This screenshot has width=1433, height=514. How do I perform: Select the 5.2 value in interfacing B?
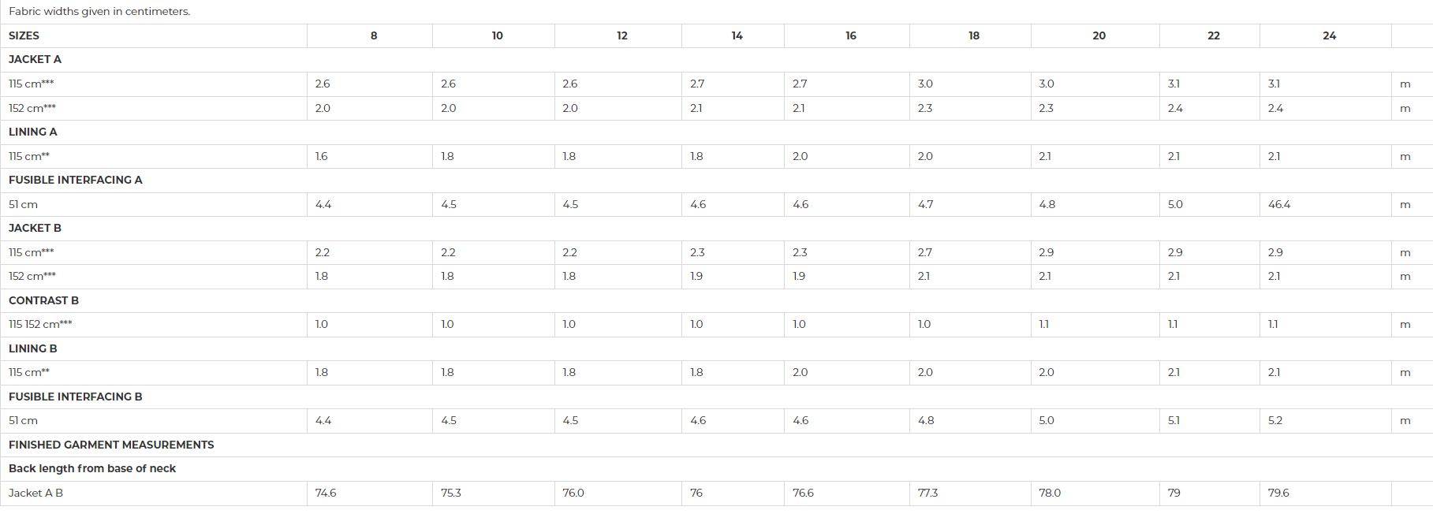(x=1275, y=421)
